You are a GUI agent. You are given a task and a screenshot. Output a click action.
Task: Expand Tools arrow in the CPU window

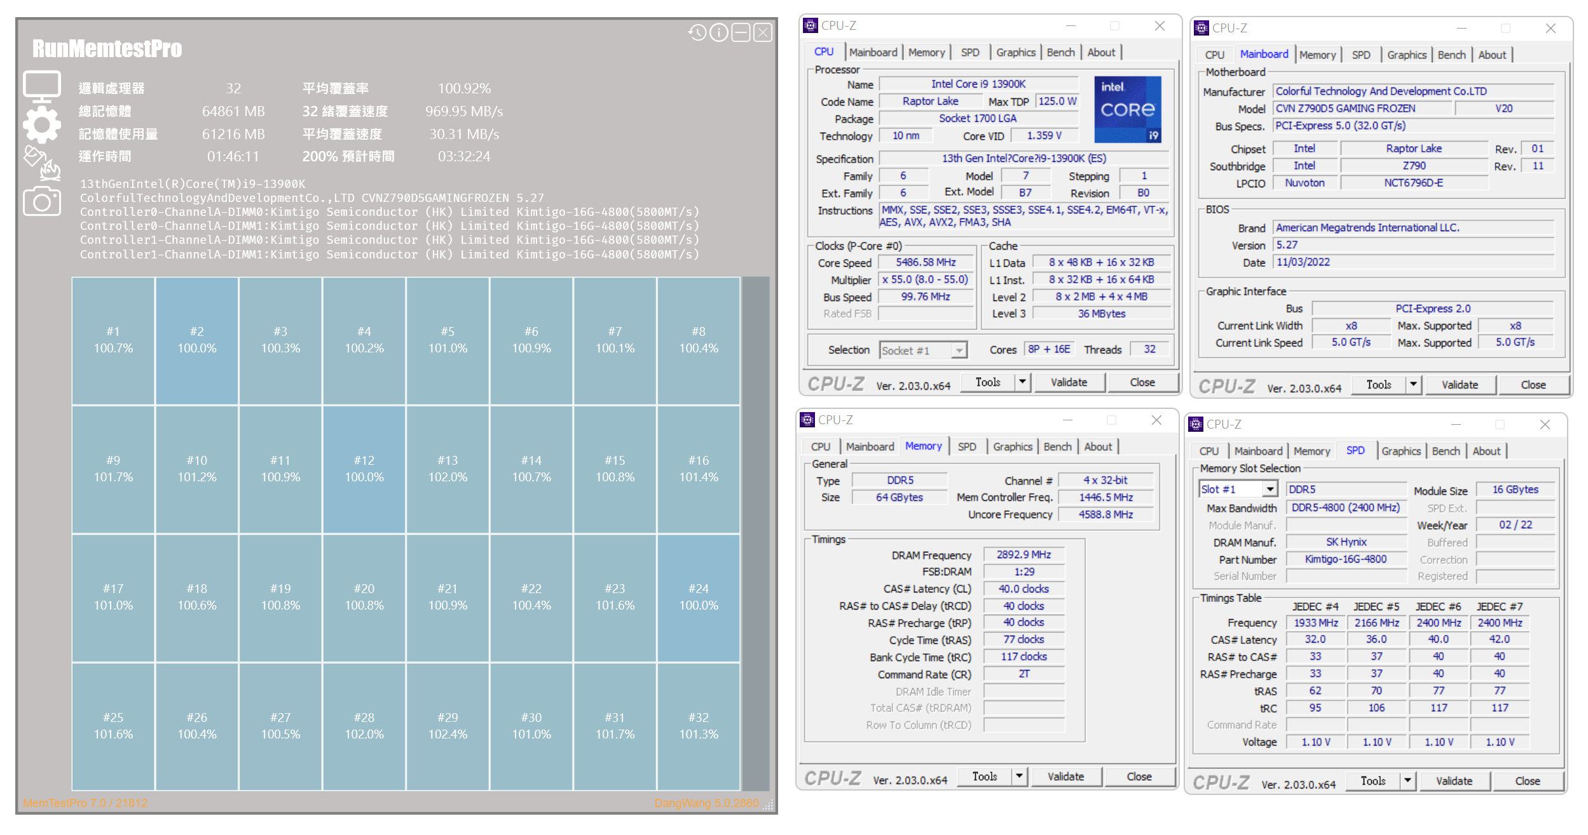[x=1022, y=382]
